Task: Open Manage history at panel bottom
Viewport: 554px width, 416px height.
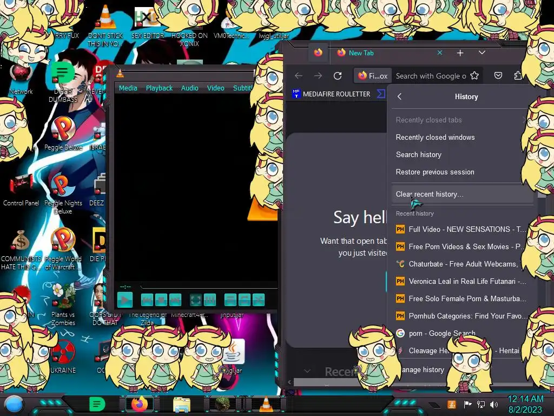Action: [x=423, y=369]
